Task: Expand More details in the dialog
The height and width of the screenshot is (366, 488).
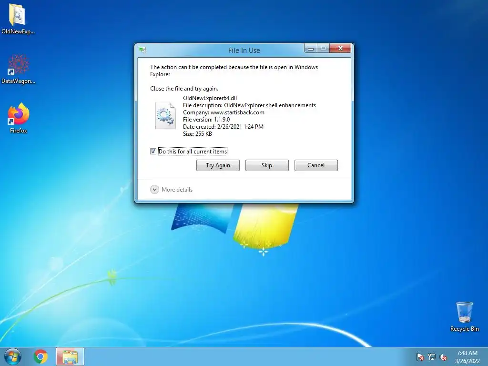Action: click(172, 190)
